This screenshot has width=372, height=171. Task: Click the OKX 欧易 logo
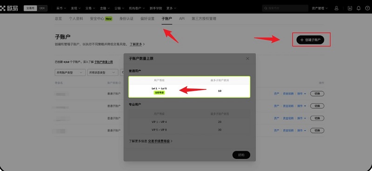(9, 8)
